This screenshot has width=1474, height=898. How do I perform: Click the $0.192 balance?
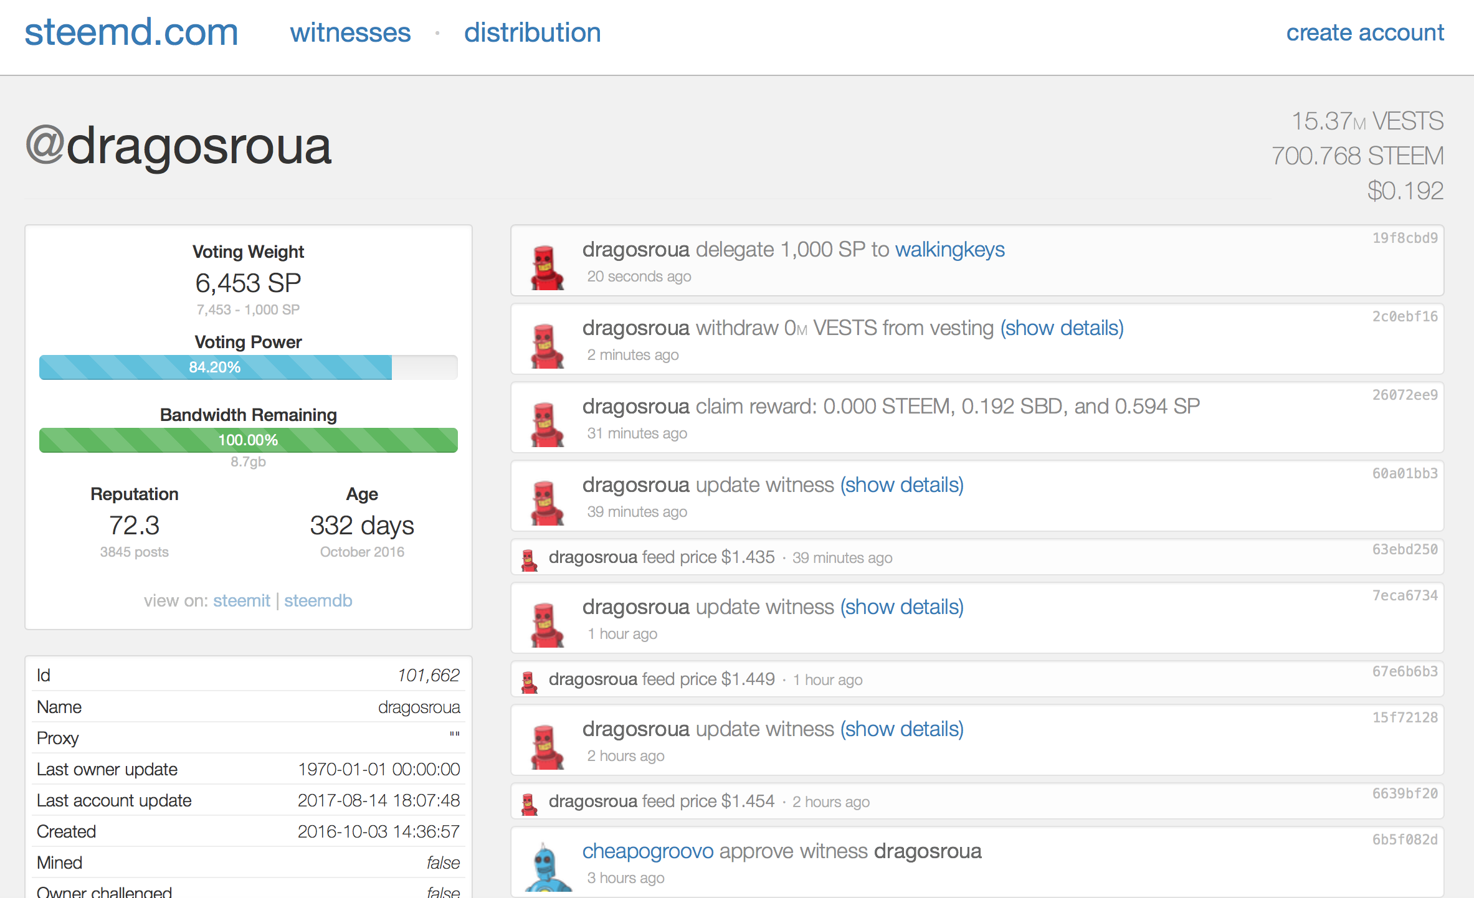pos(1405,191)
